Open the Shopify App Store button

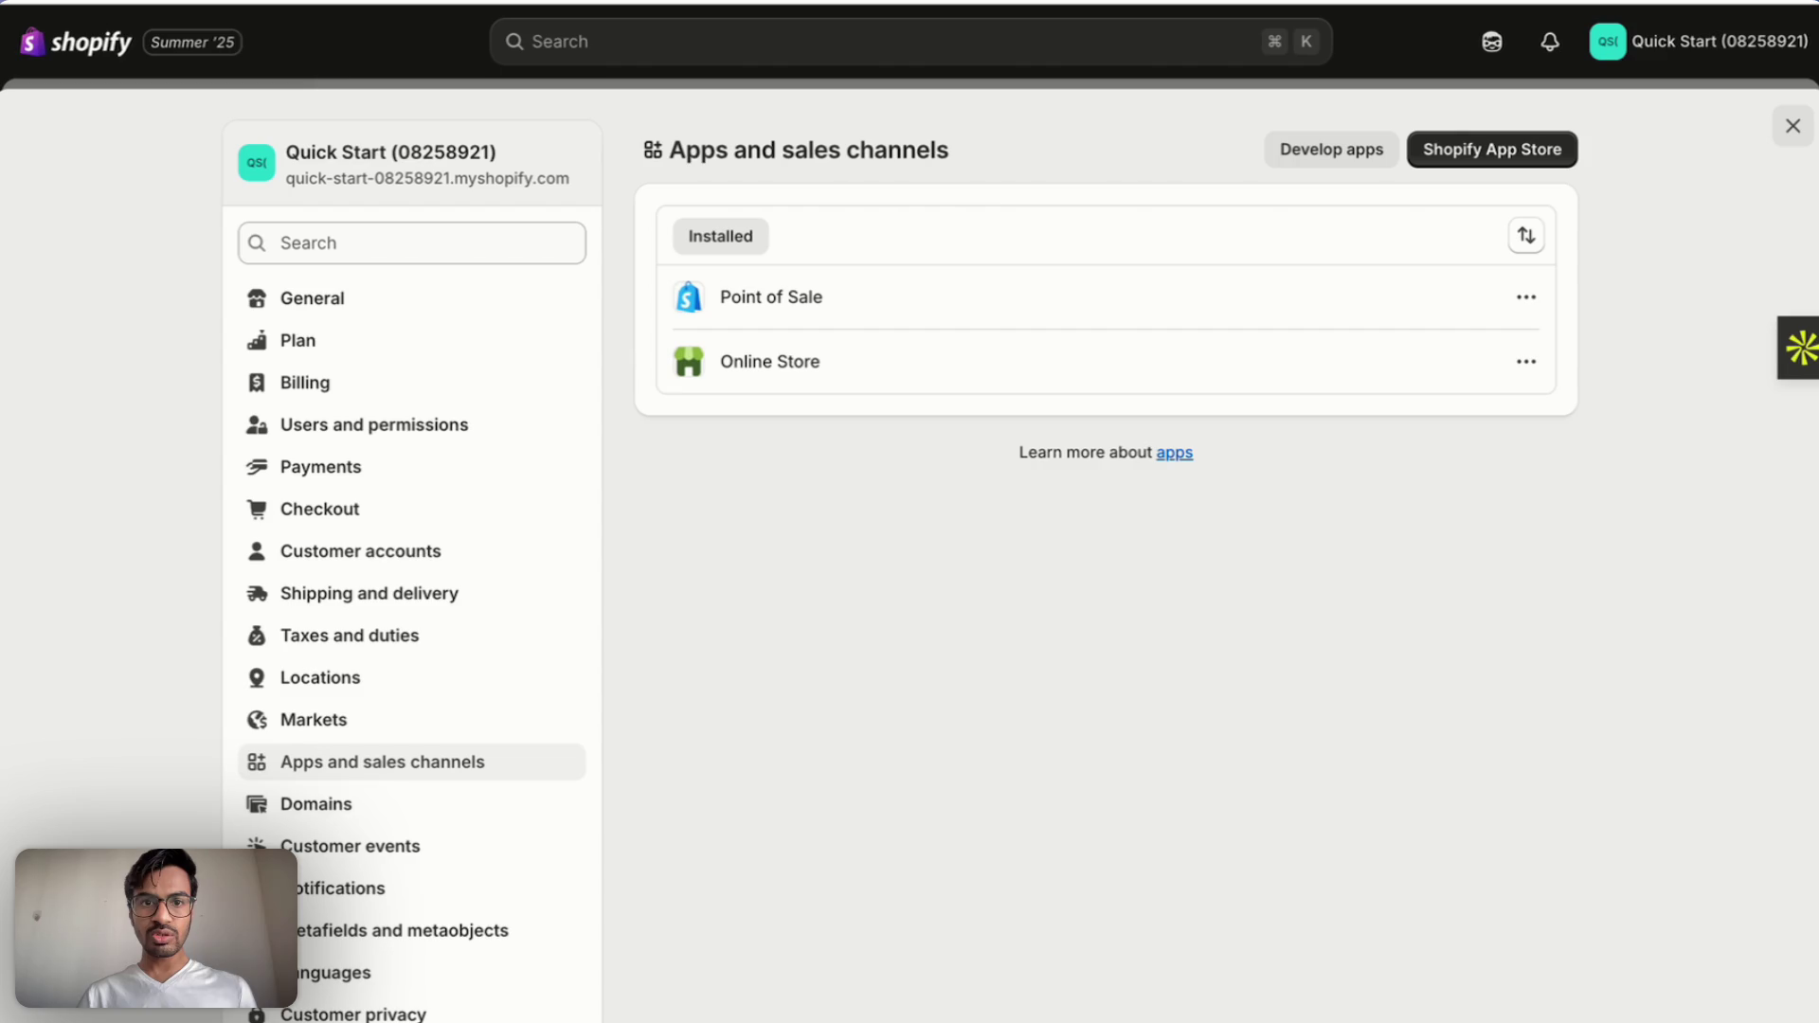click(x=1491, y=150)
